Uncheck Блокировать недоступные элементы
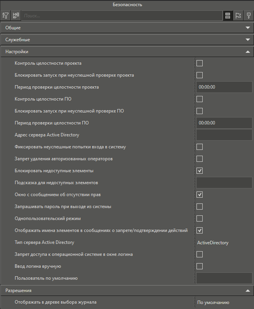This screenshot has height=309, width=254. (x=200, y=171)
